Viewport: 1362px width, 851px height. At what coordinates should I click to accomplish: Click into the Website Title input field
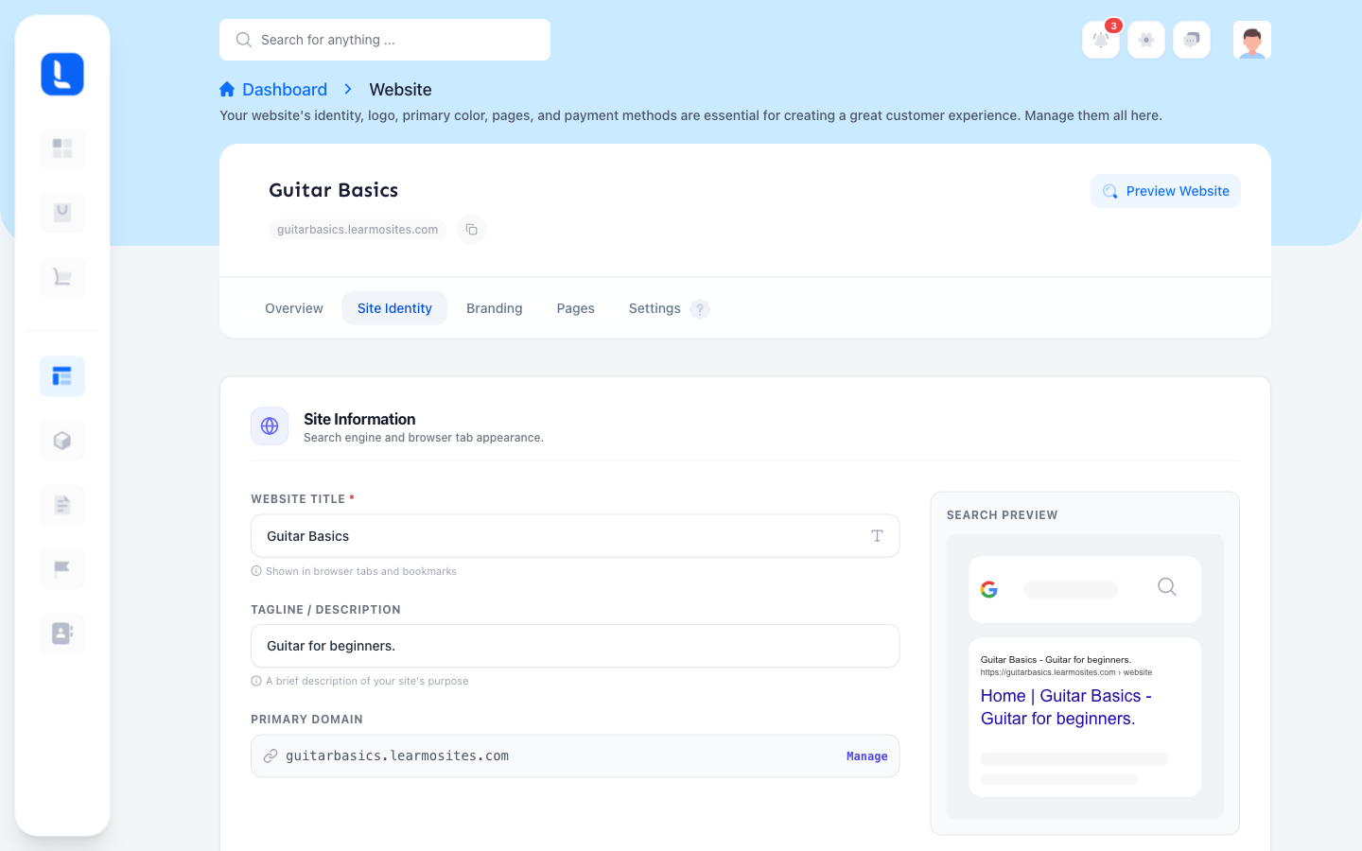[x=575, y=536]
